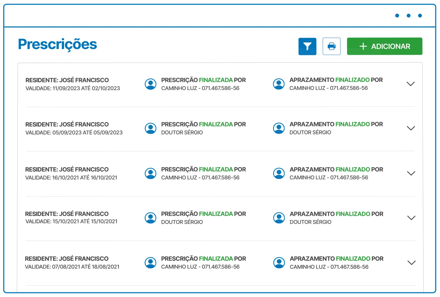Image resolution: width=440 pixels, height=297 pixels.
Task: Click the prescrição user avatar in the 11/09/2023 row
Action: [x=151, y=84]
